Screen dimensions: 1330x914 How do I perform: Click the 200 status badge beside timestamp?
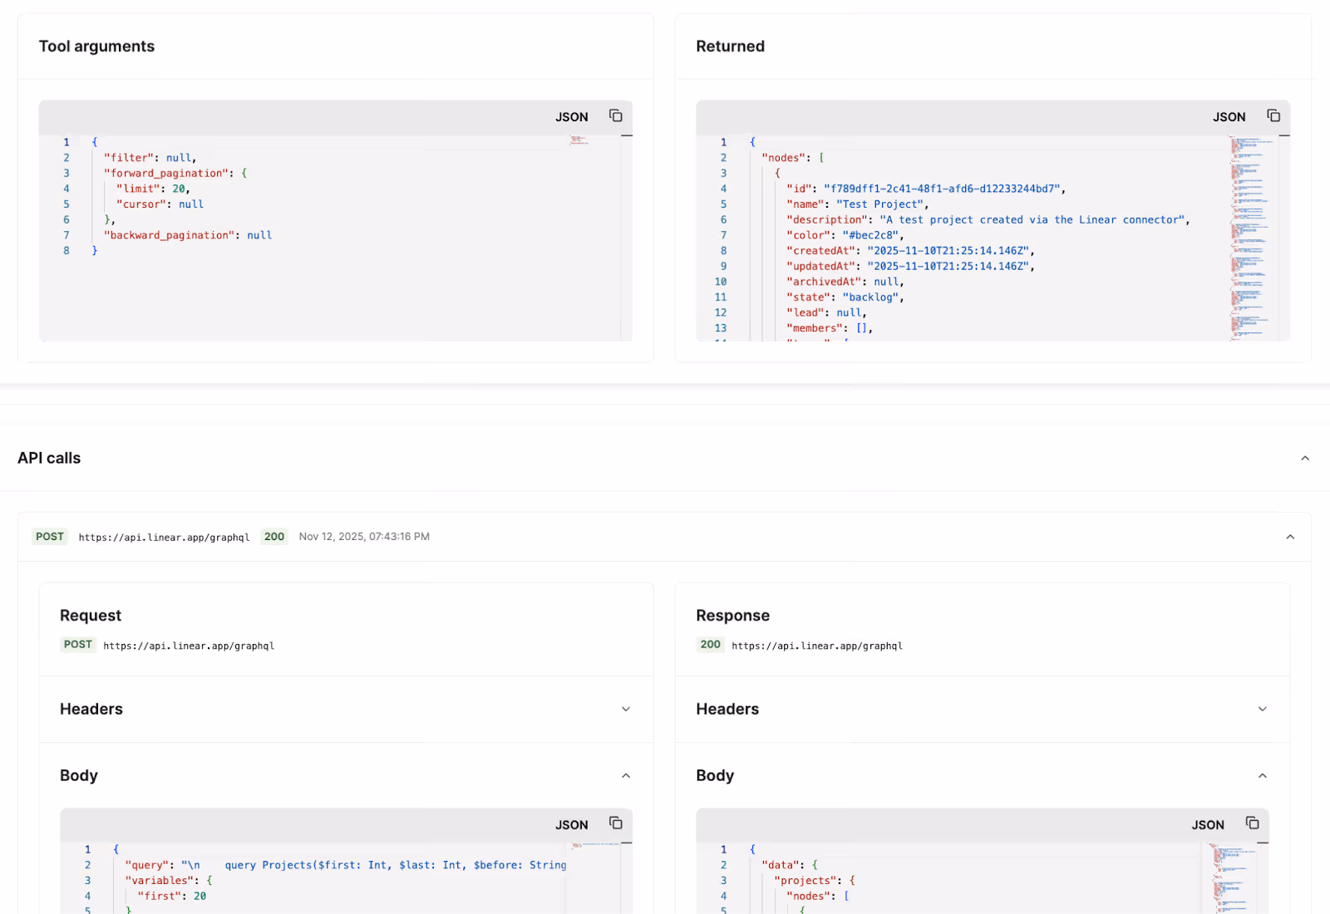pos(274,537)
